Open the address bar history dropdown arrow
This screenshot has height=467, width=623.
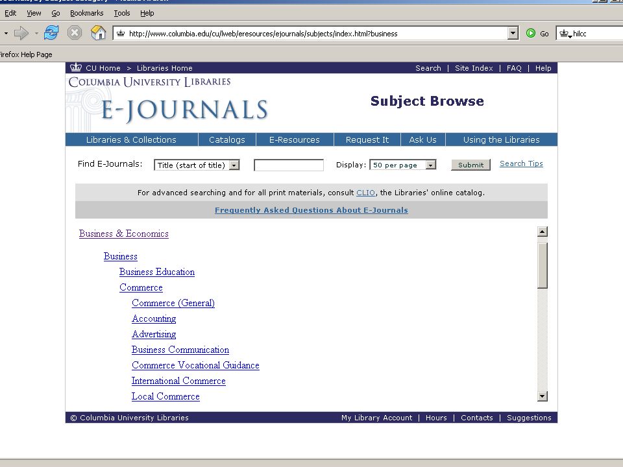tap(513, 33)
